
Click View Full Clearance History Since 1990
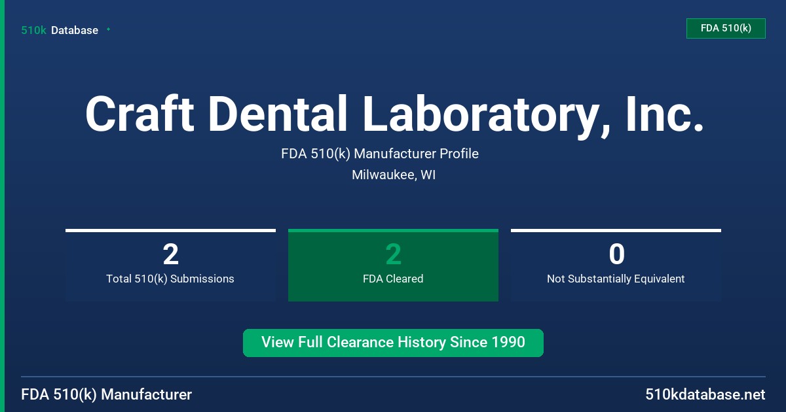(393, 343)
